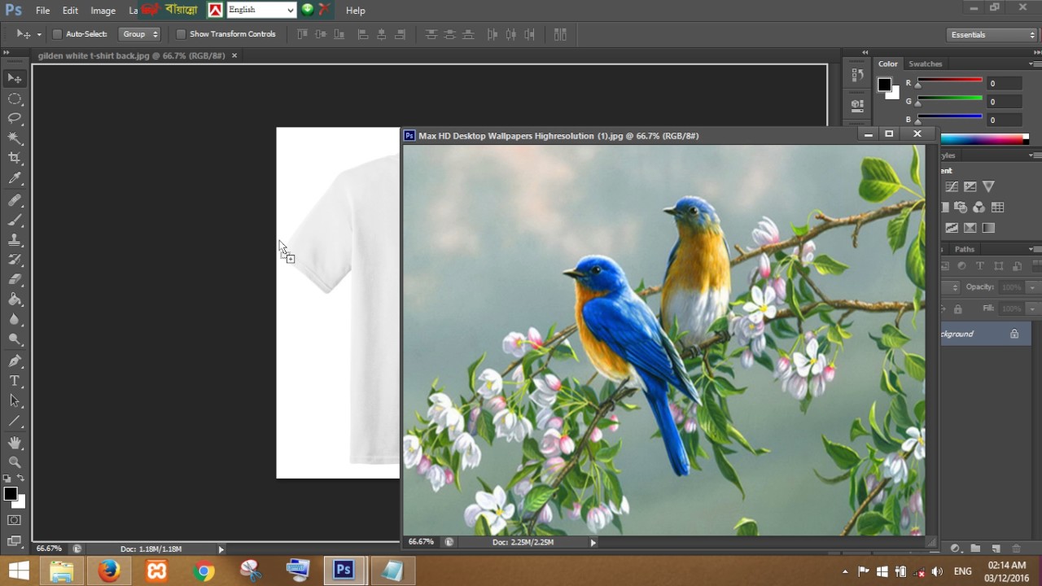Open the File menu

43,11
